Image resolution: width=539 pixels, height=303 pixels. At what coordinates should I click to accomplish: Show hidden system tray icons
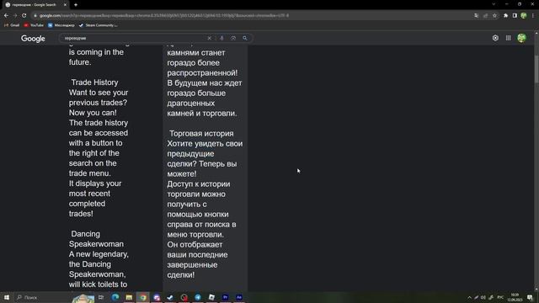click(469, 297)
